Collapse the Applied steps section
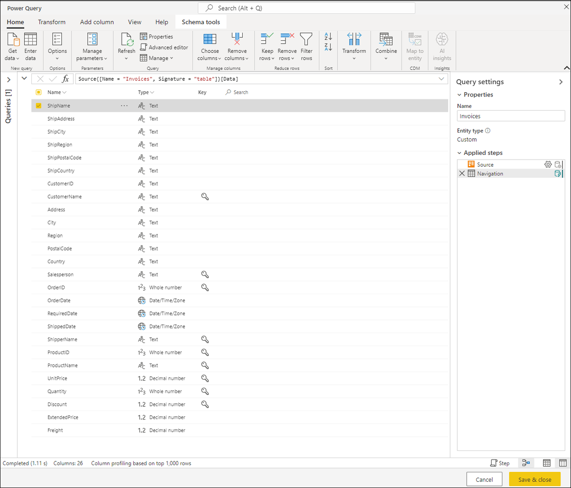571x488 pixels. point(460,153)
